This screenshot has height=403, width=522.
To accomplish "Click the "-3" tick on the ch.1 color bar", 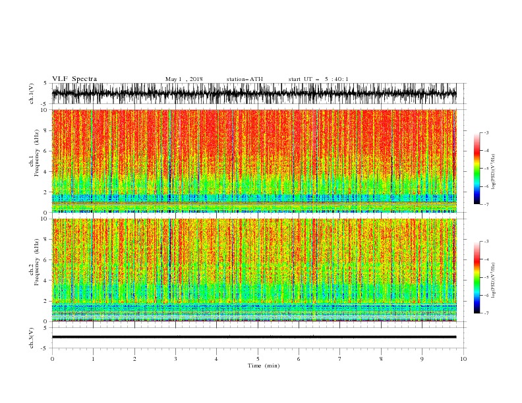I will coord(486,132).
